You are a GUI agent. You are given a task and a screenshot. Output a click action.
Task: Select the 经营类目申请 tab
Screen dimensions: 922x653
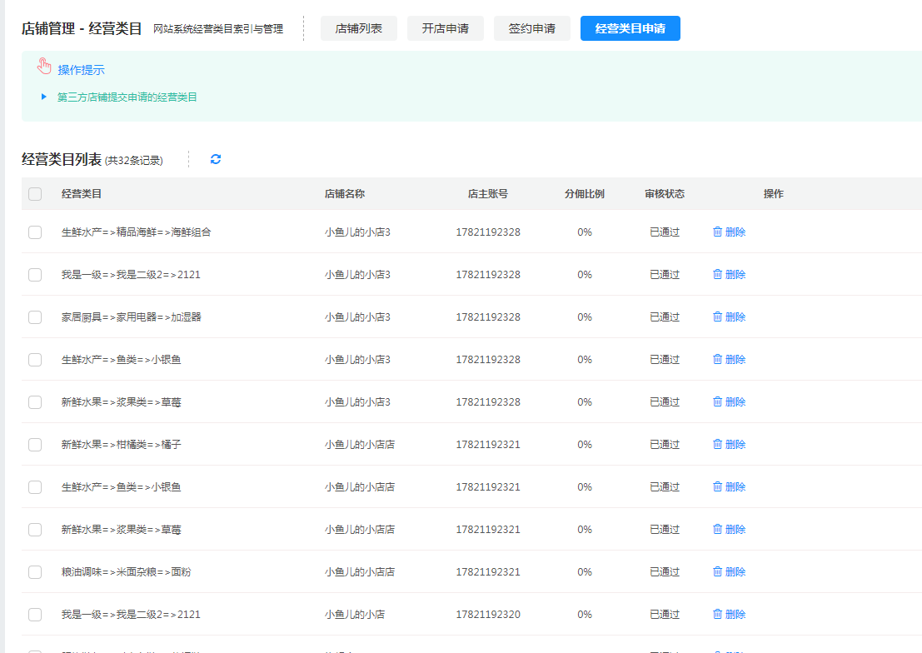630,28
